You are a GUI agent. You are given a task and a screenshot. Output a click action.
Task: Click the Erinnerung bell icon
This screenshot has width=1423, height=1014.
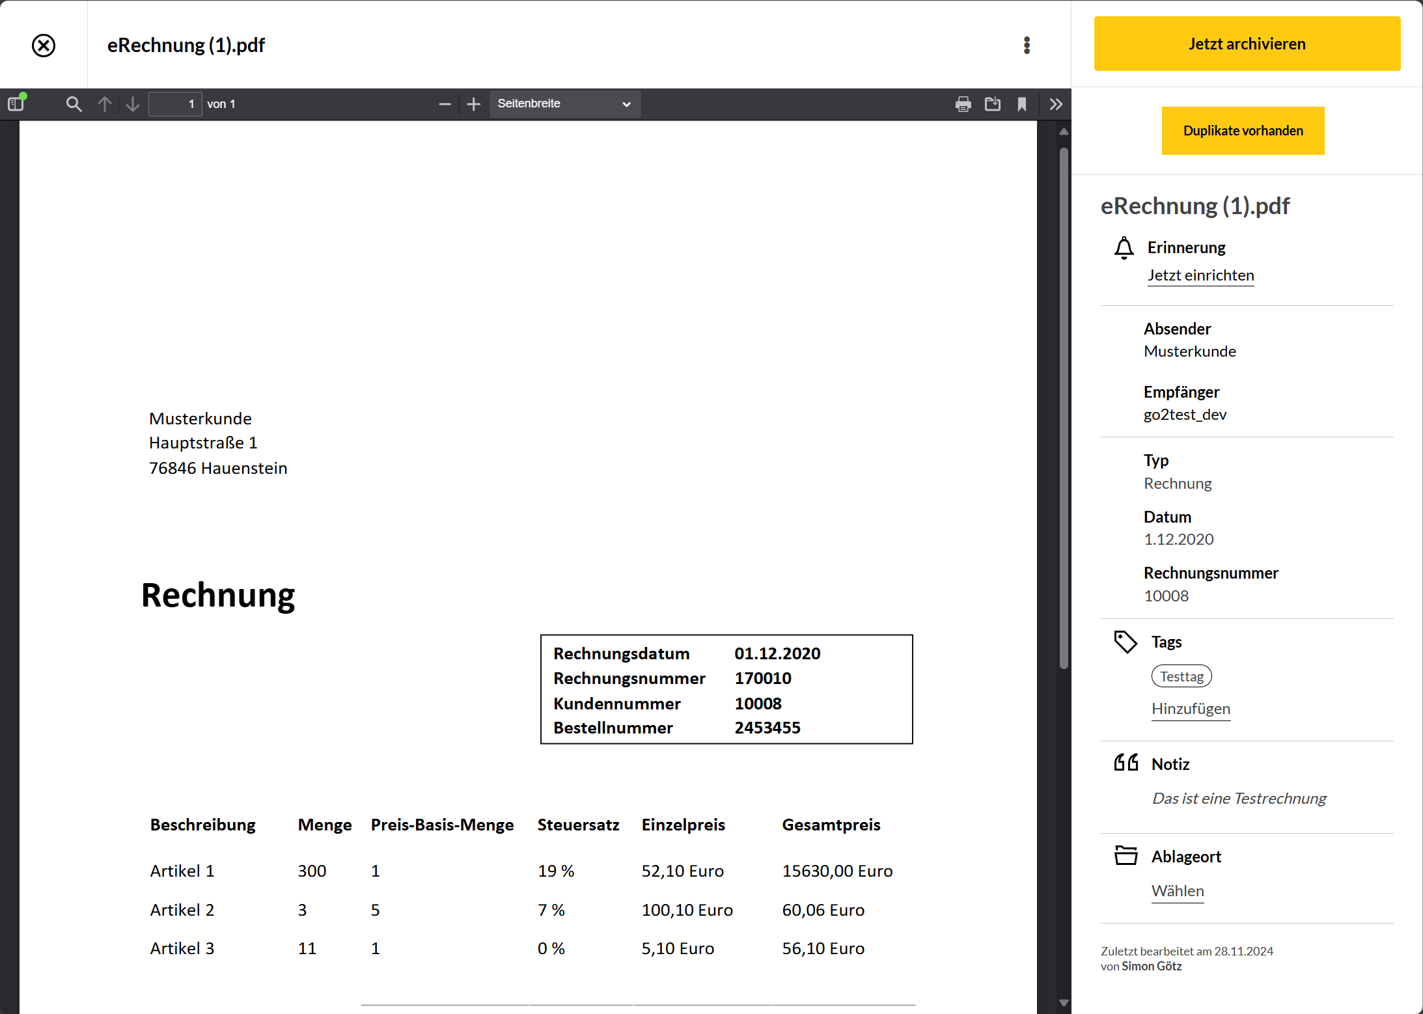pos(1124,248)
